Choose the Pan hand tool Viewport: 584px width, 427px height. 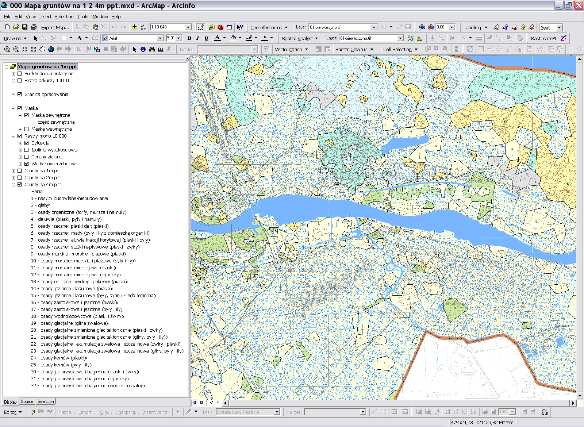(x=42, y=49)
